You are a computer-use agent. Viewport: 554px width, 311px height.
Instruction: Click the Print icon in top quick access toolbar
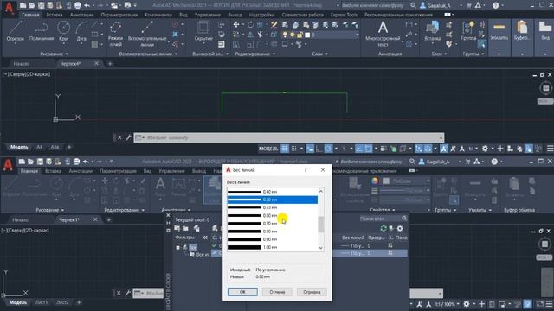[77, 5]
